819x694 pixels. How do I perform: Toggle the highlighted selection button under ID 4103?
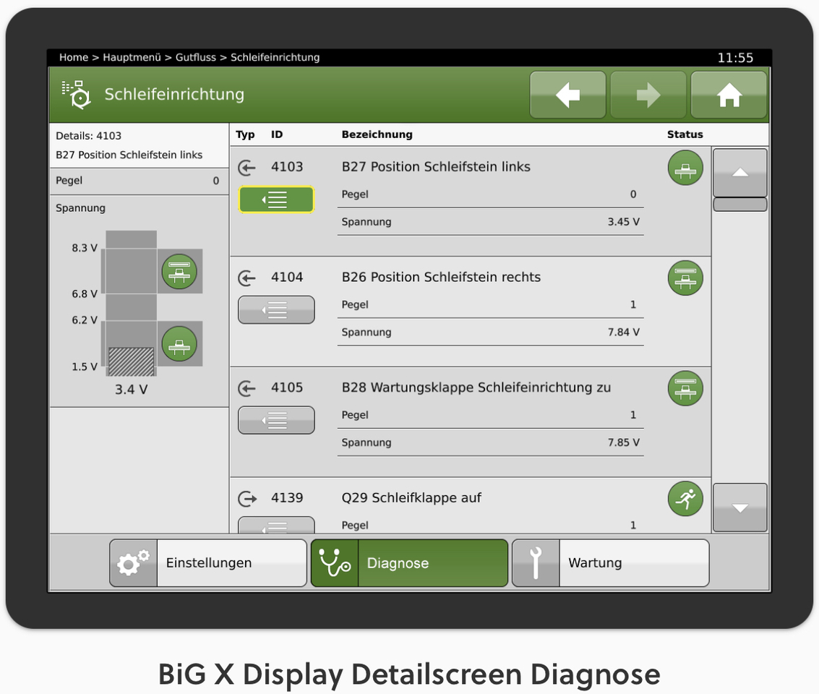tap(276, 200)
